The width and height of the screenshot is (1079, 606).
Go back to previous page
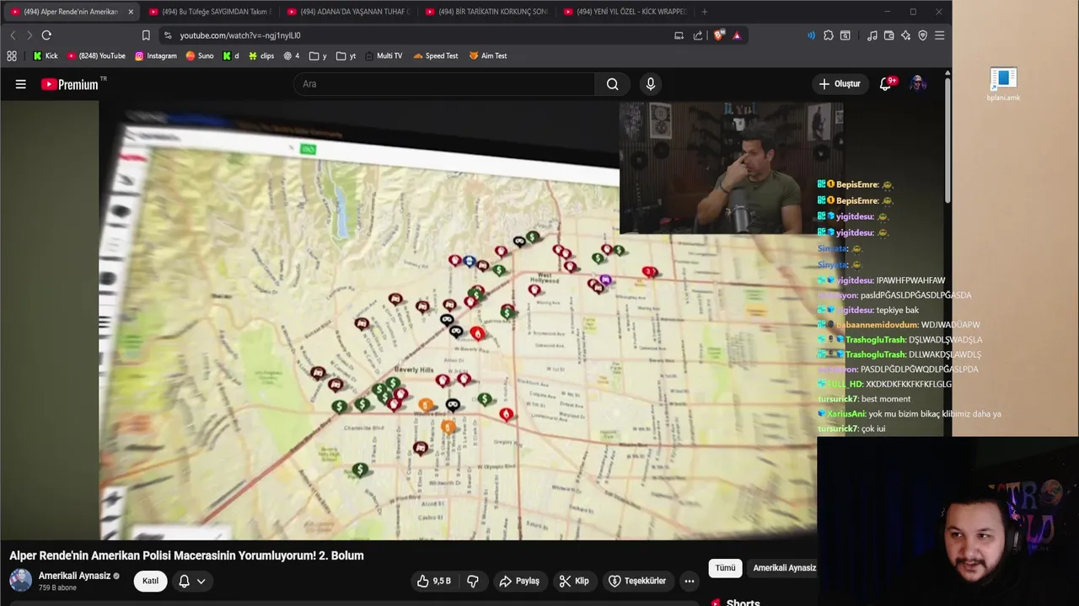pyautogui.click(x=13, y=35)
